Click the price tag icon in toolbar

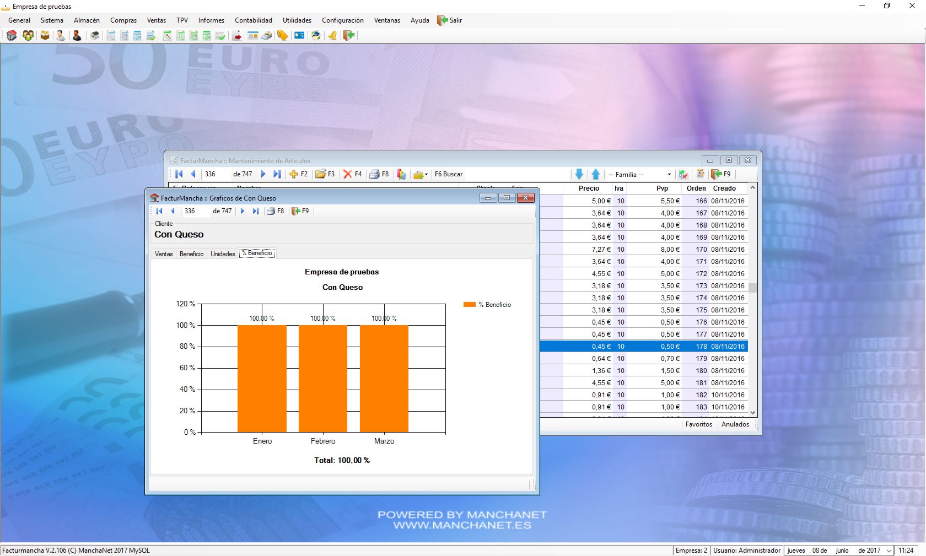tap(282, 35)
